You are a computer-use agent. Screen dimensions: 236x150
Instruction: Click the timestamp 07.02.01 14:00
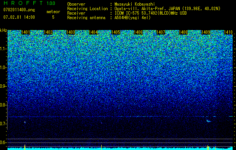click(x=19, y=17)
